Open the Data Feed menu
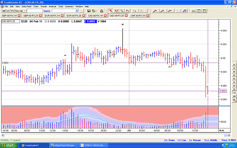This screenshot has width=237, height=148. coord(27,6)
